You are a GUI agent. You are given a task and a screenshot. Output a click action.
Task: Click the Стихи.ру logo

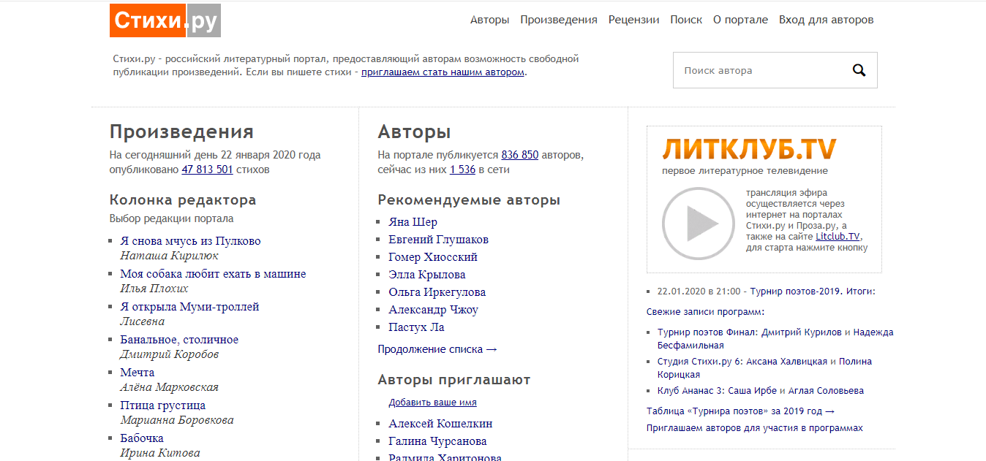(165, 20)
